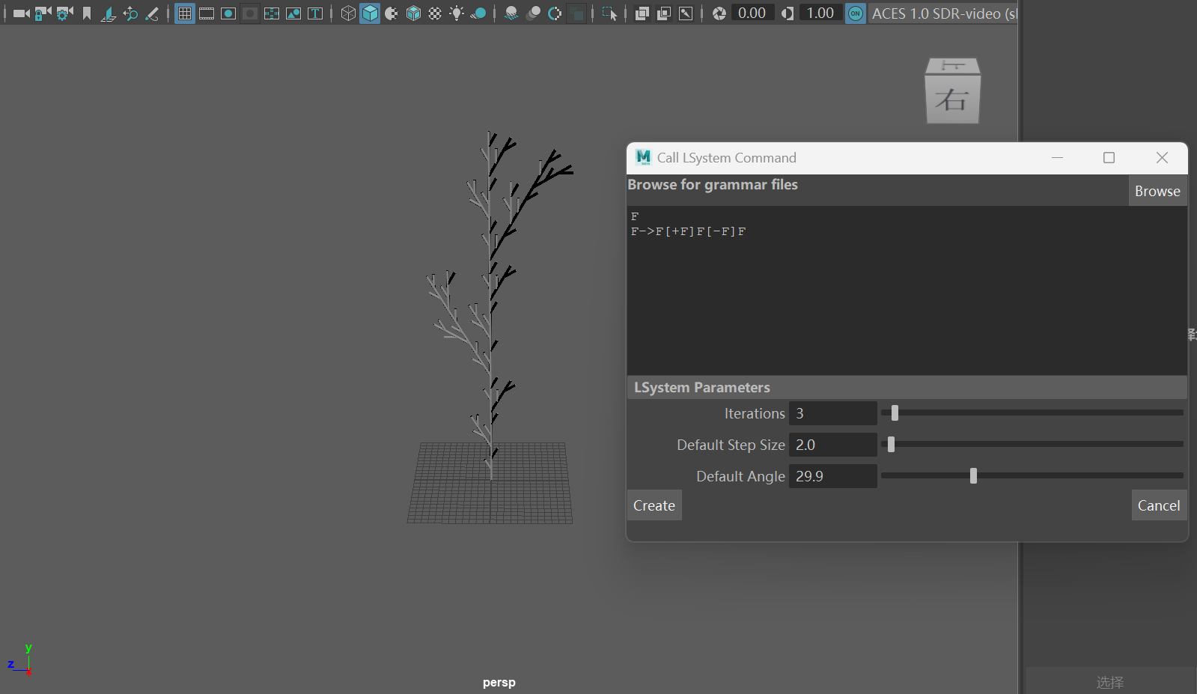Click the Select Camera icon
The width and height of the screenshot is (1197, 694).
tap(21, 13)
